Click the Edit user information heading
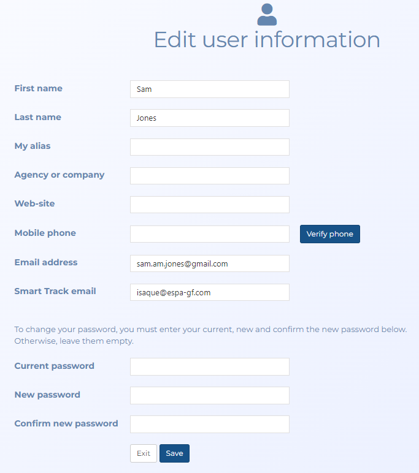Viewport: 419px width, 473px height. pyautogui.click(x=267, y=40)
